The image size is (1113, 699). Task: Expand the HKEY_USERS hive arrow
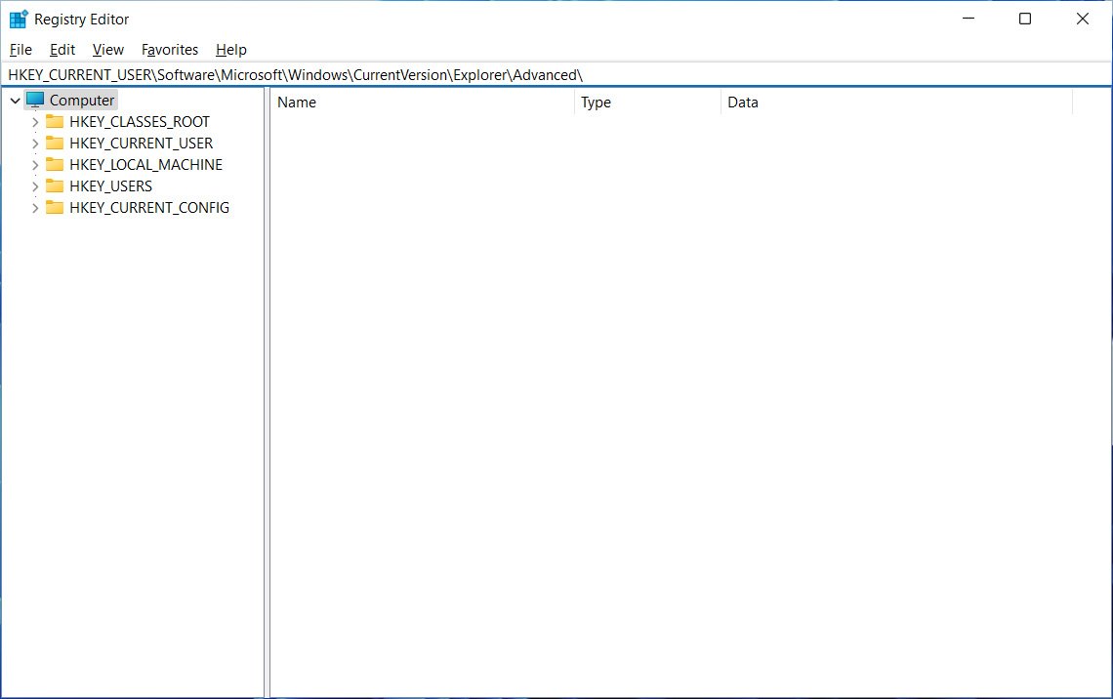tap(35, 186)
